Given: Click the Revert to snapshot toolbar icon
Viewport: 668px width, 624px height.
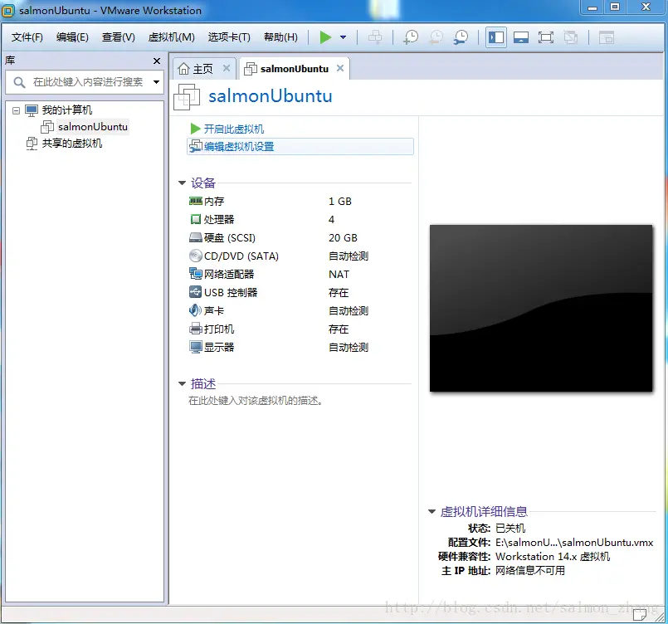Looking at the screenshot, I should 436,37.
